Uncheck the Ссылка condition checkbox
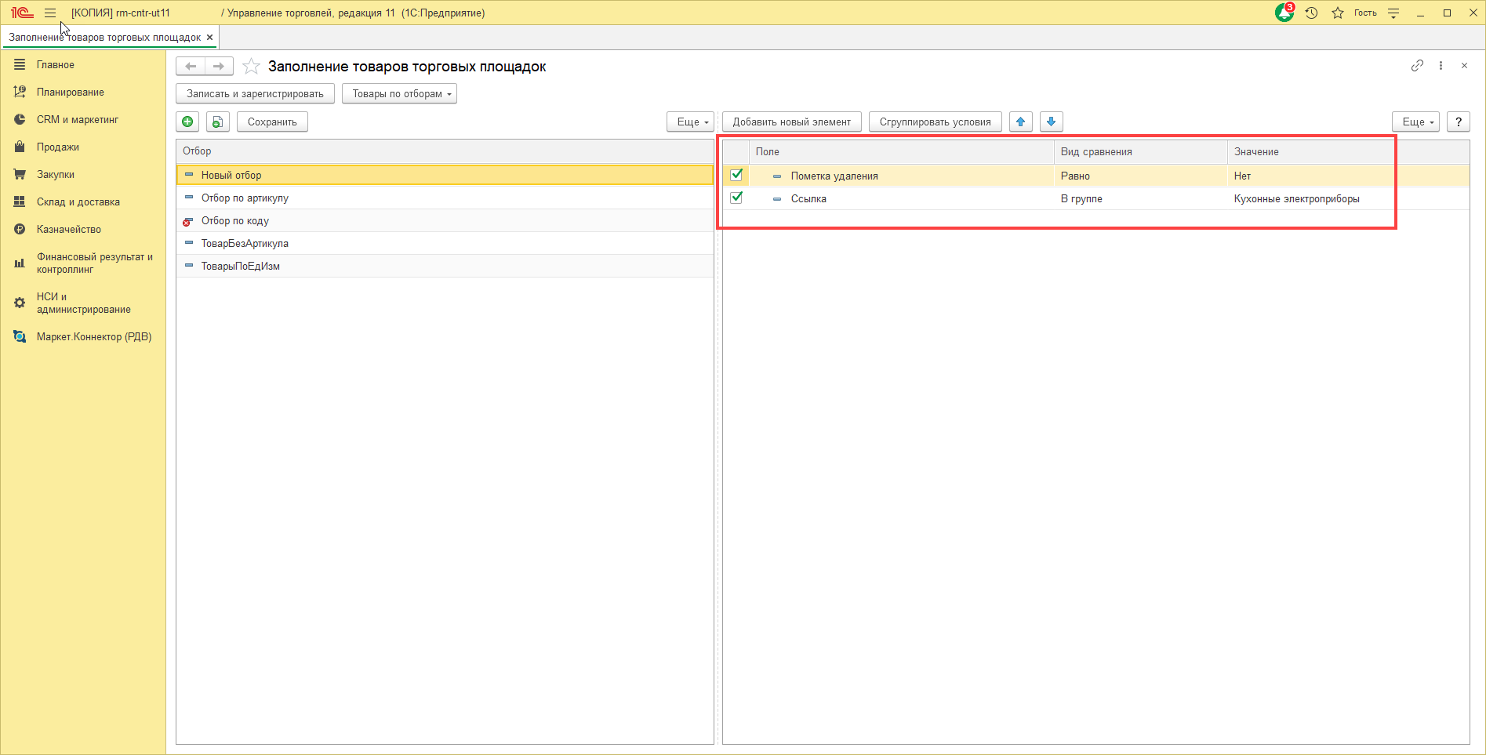The image size is (1486, 755). pos(736,198)
